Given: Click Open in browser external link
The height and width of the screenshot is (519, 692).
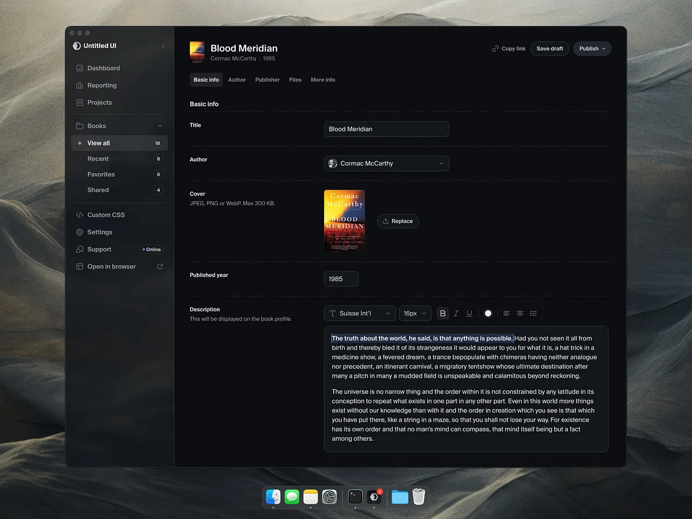Looking at the screenshot, I should tap(119, 267).
